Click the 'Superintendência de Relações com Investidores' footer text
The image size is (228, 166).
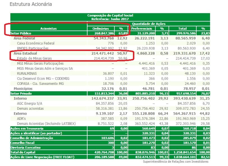coord(176,162)
